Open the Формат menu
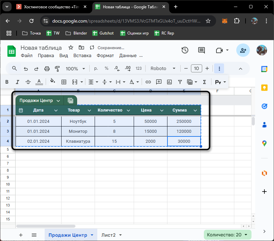This screenshot has width=274, height=241. tap(105, 55)
